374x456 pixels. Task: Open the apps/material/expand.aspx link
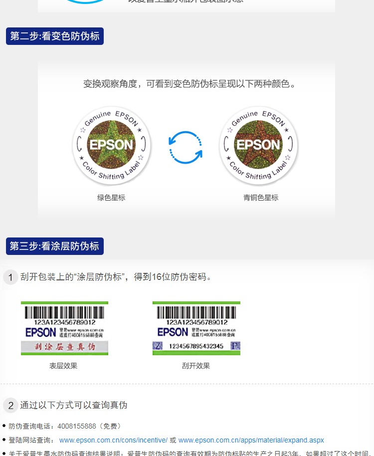[251, 440]
